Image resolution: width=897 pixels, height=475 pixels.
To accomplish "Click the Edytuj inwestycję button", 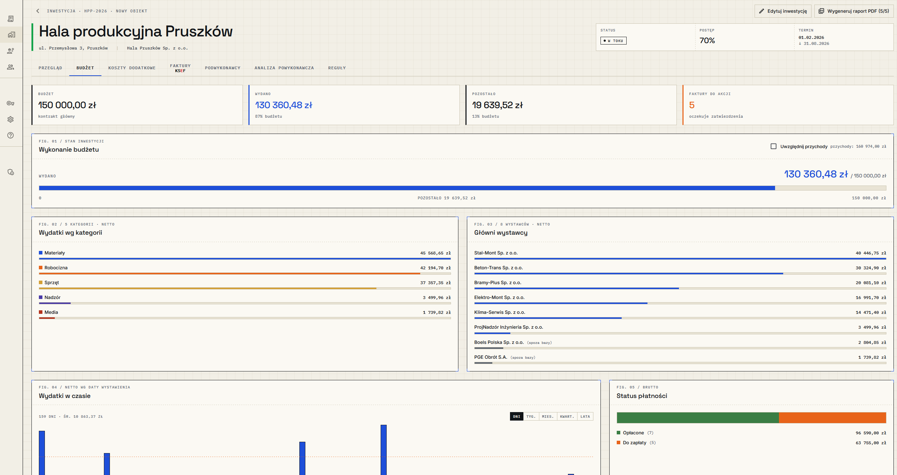I will 783,11.
